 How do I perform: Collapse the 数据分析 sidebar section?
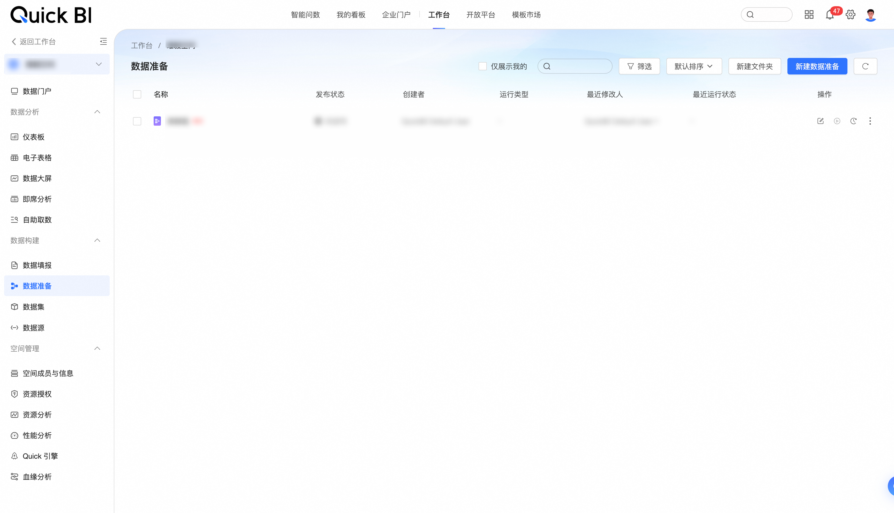pos(97,112)
